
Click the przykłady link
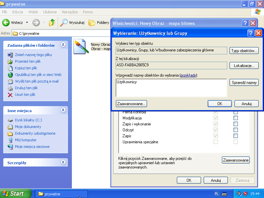tap(188, 75)
